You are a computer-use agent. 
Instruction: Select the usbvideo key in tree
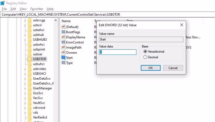pyautogui.click(x=39, y=69)
